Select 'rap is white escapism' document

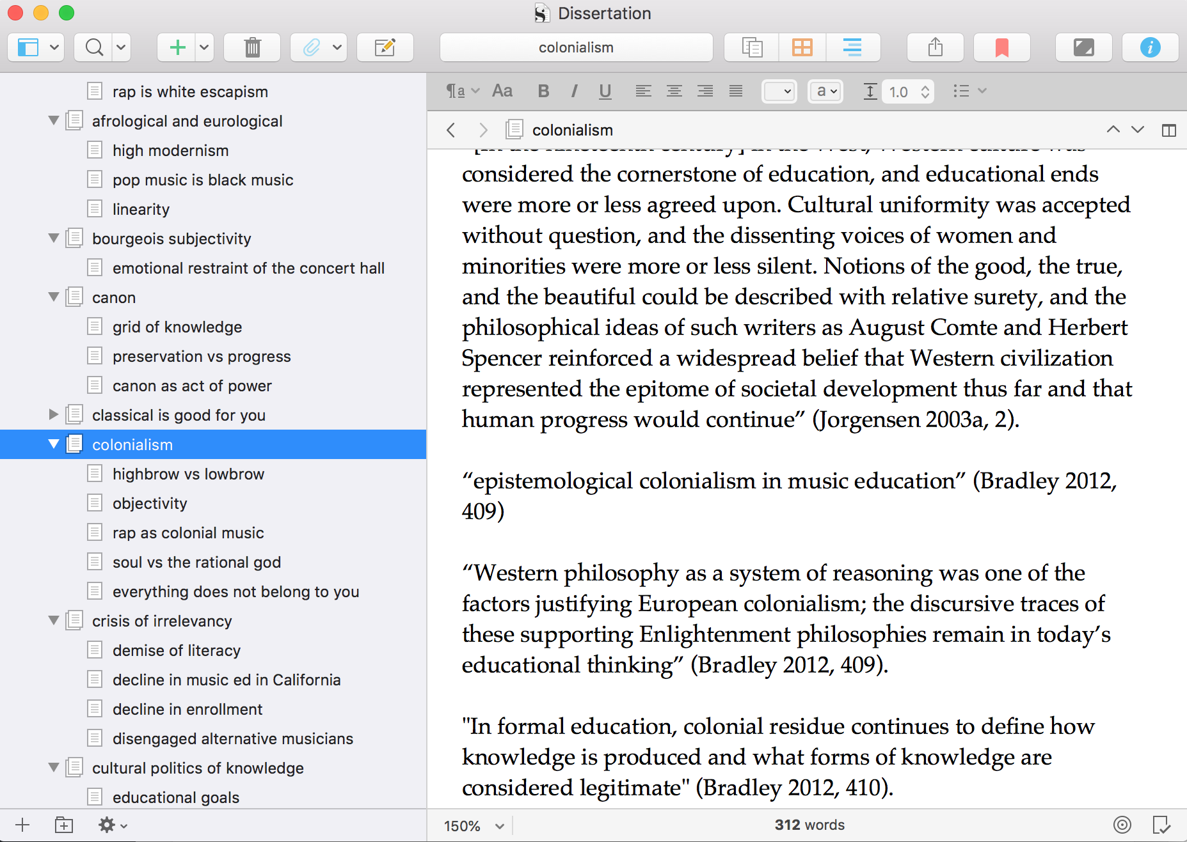click(x=213, y=91)
